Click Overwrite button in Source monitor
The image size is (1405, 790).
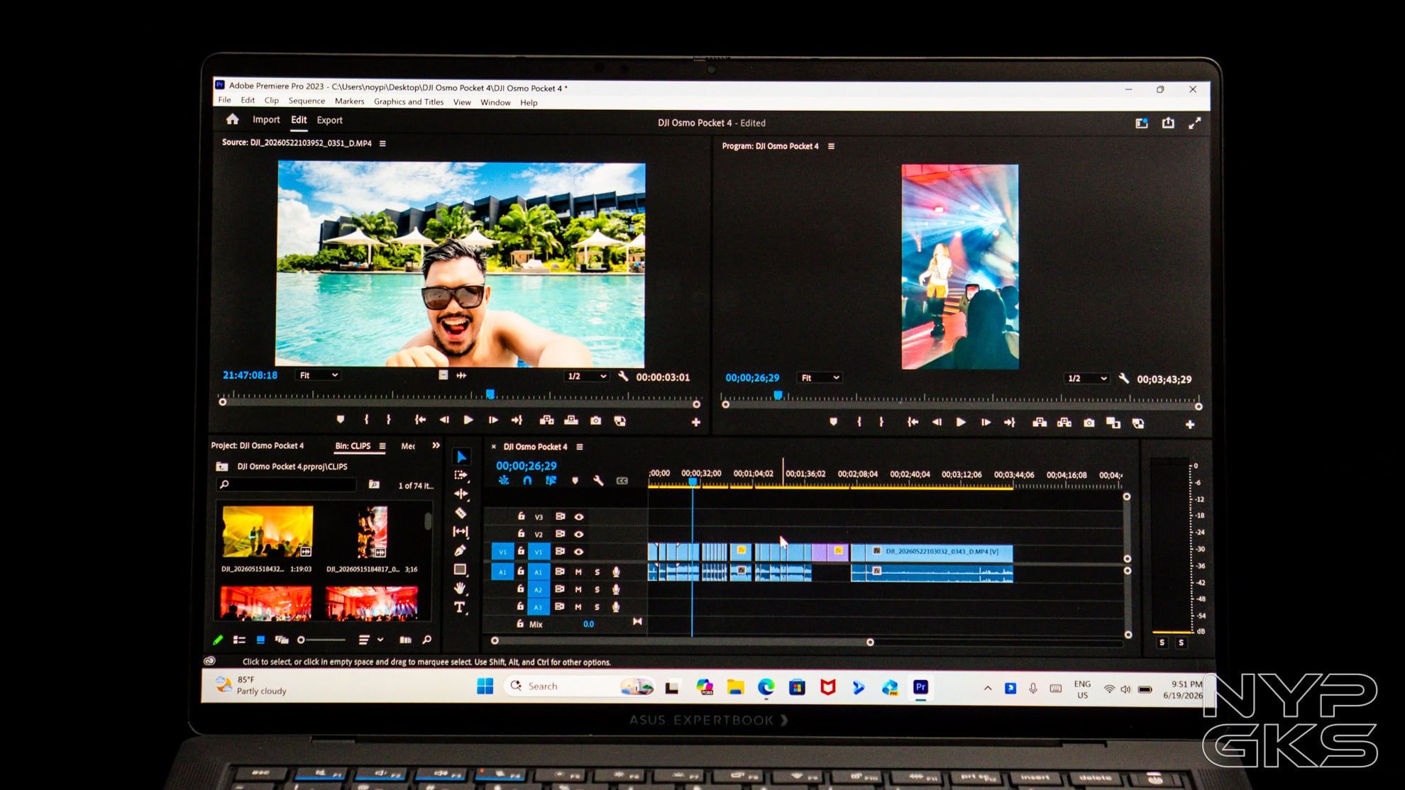[571, 421]
